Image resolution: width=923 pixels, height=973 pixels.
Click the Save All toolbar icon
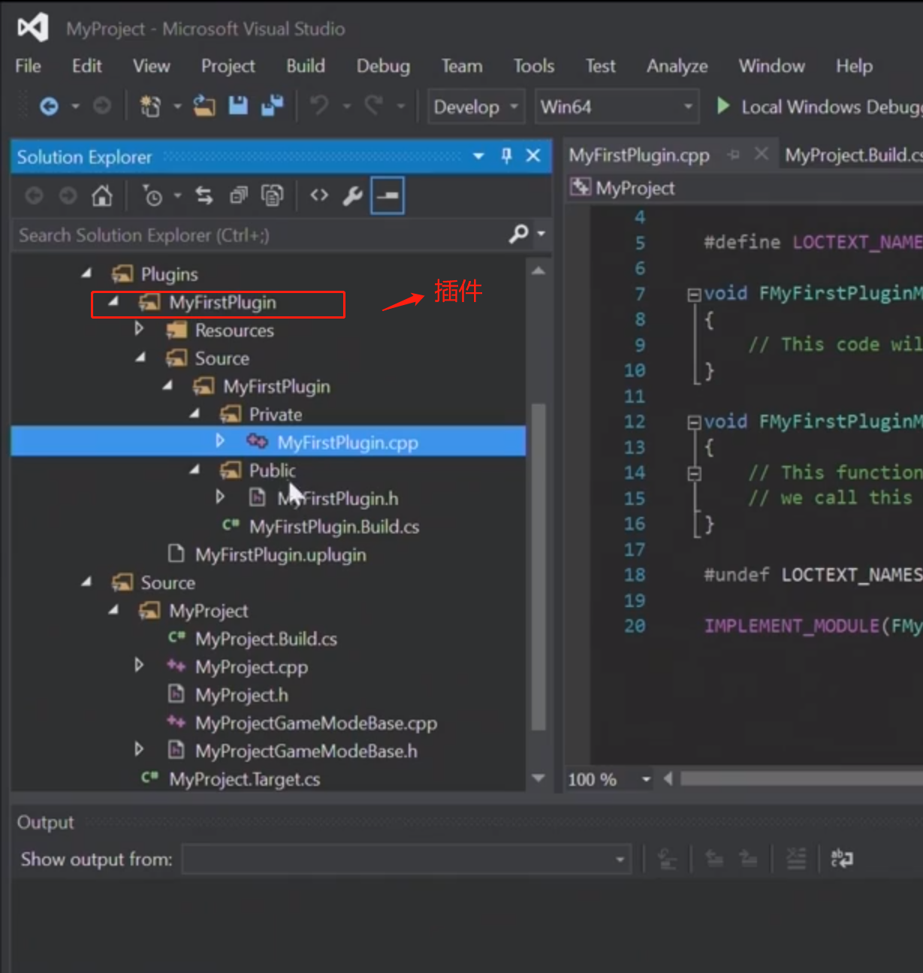pyautogui.click(x=272, y=106)
